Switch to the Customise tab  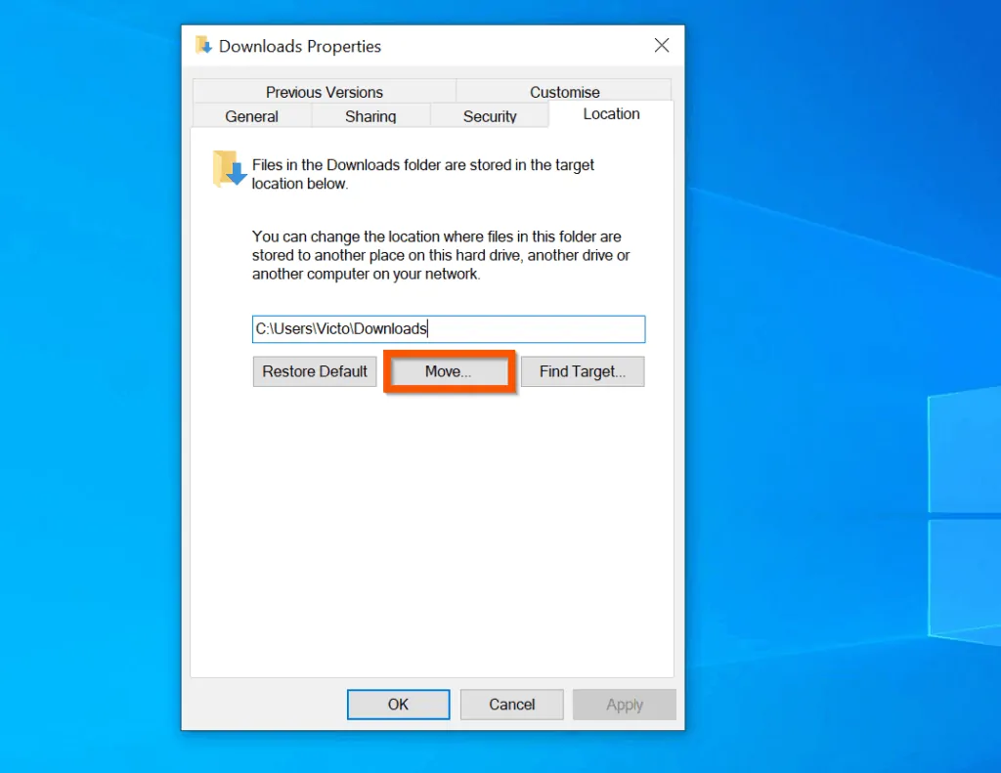(x=563, y=91)
